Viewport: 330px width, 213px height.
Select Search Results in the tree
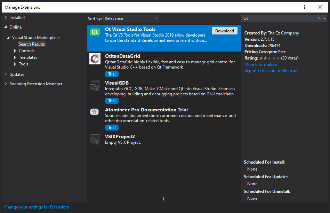pos(32,44)
